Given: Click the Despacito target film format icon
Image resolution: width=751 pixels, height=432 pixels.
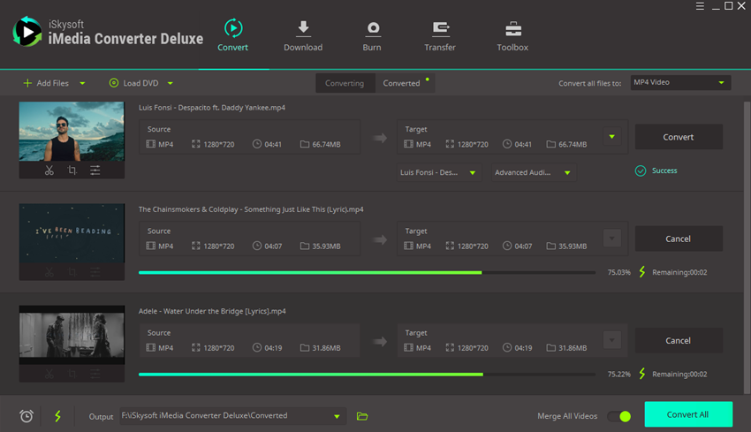Looking at the screenshot, I should point(408,144).
